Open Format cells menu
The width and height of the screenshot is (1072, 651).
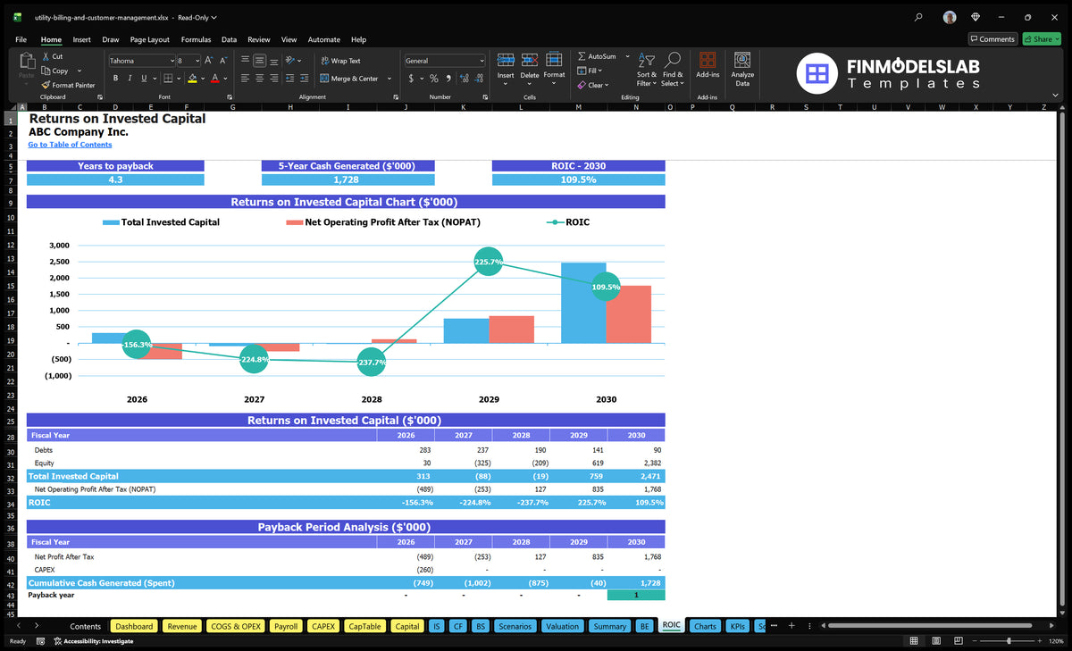coord(554,68)
